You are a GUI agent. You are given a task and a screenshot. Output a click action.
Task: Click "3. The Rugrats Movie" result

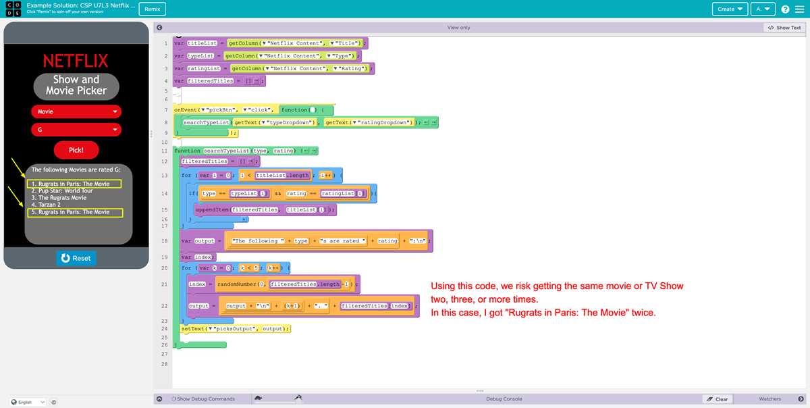(59, 198)
